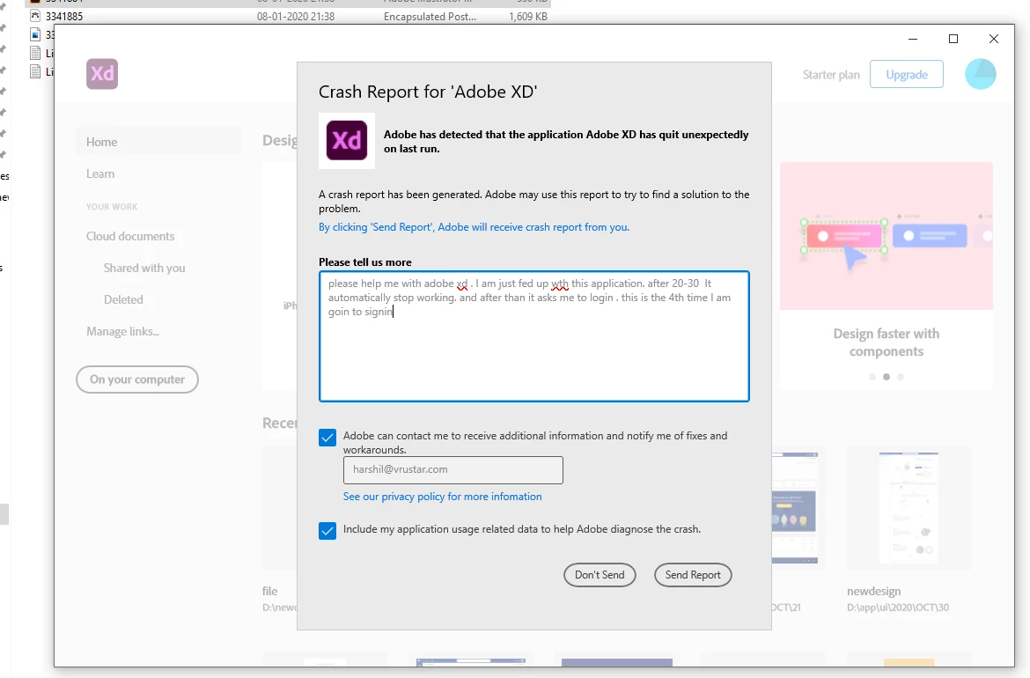Open Shared with you section
This screenshot has height=678, width=1030.
pos(144,268)
